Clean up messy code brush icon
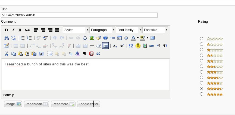Viewport: 235px width, 115px height. click(x=98, y=38)
